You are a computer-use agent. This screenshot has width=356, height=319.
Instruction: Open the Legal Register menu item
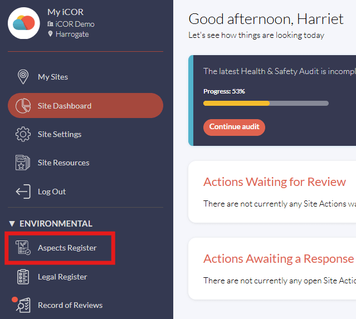62,277
